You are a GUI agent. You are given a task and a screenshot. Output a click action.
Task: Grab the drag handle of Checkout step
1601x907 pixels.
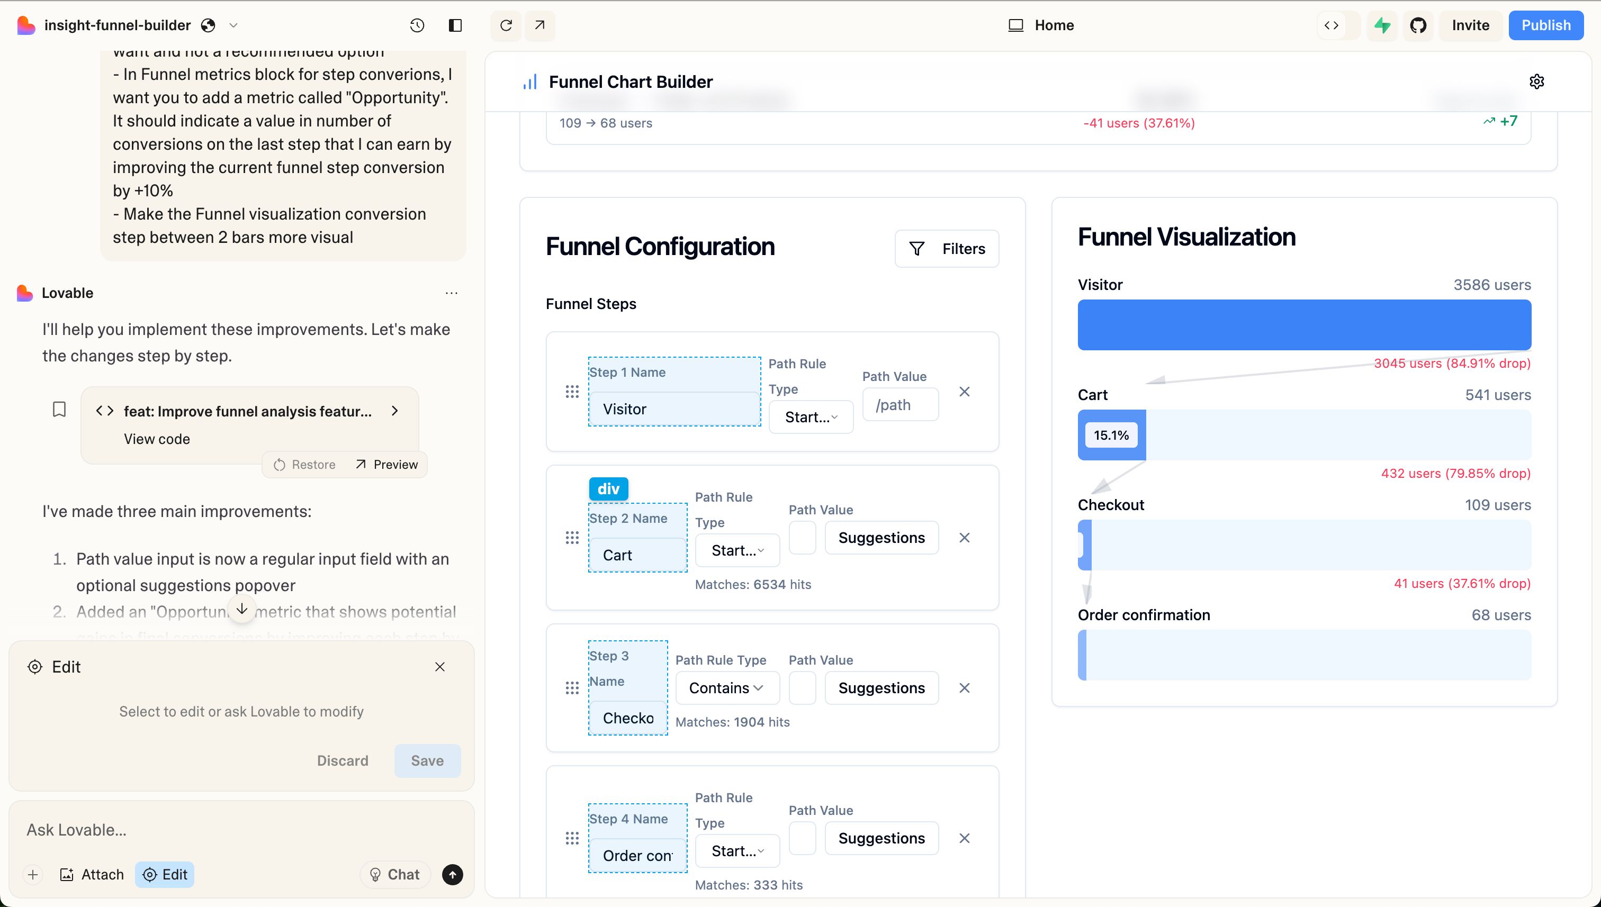[572, 688]
